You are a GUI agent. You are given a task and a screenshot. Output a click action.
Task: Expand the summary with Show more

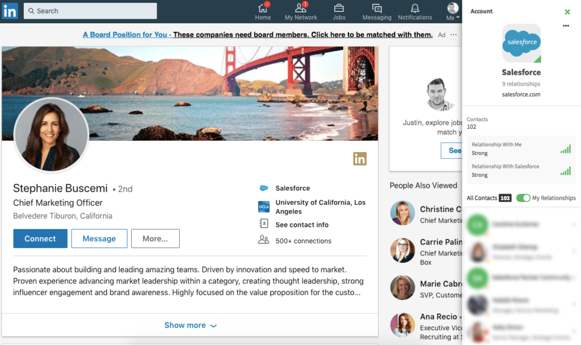tap(190, 325)
